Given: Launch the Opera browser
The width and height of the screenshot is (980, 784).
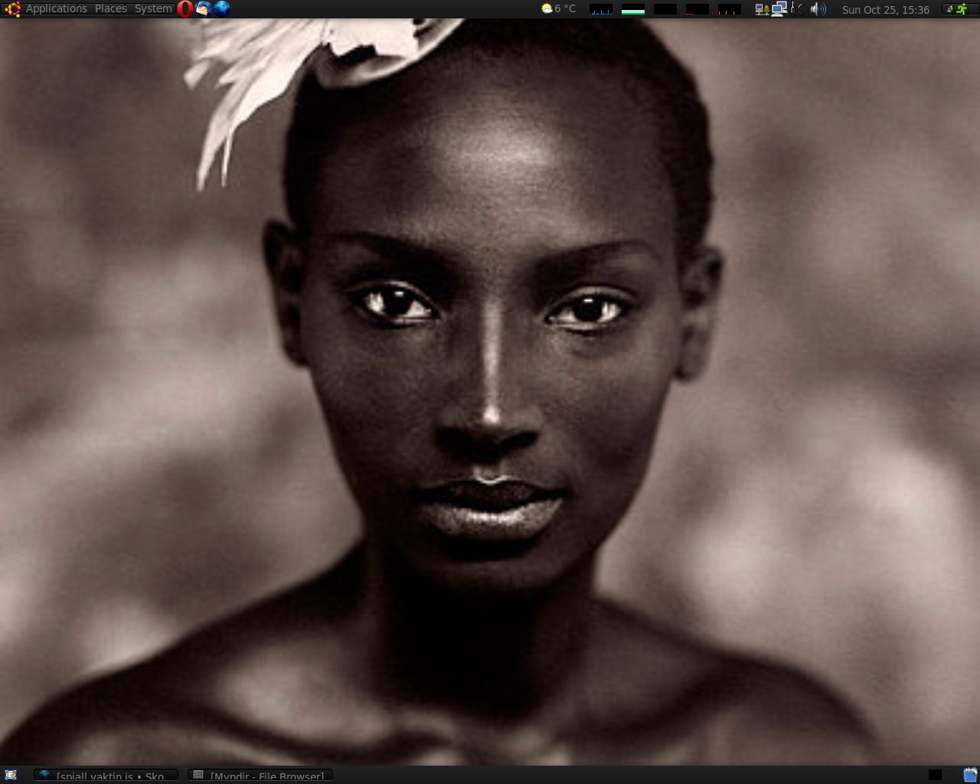Looking at the screenshot, I should tap(185, 9).
